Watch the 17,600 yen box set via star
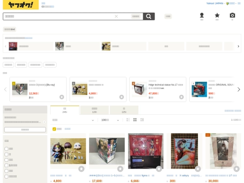The width and height of the screenshot is (244, 183). 120,169
